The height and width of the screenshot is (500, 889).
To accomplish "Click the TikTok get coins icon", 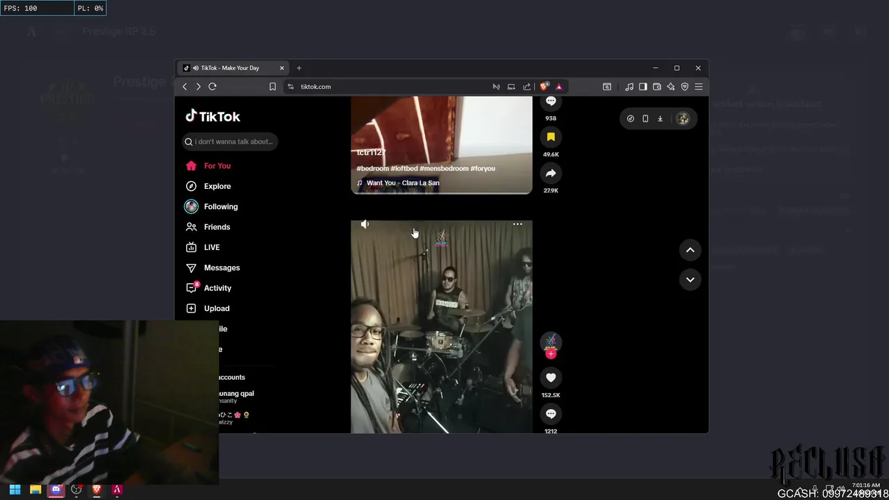I will (631, 119).
